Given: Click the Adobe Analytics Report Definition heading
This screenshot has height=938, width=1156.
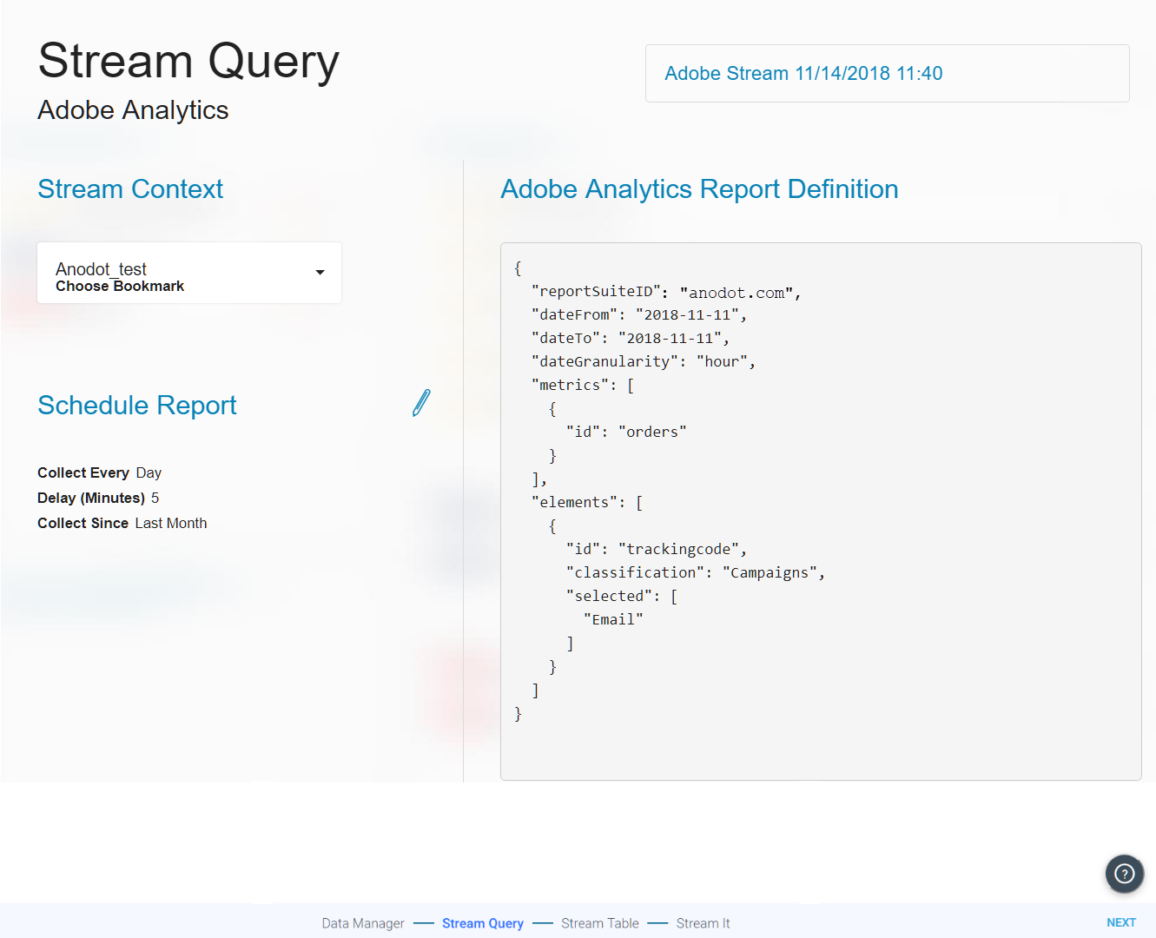Looking at the screenshot, I should [699, 189].
